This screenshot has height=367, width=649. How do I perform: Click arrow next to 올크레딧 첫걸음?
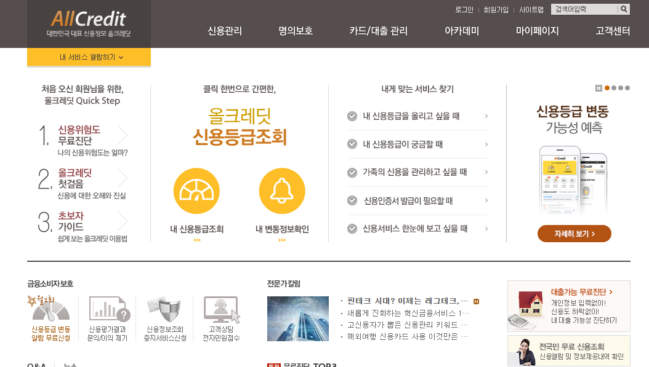[123, 178]
